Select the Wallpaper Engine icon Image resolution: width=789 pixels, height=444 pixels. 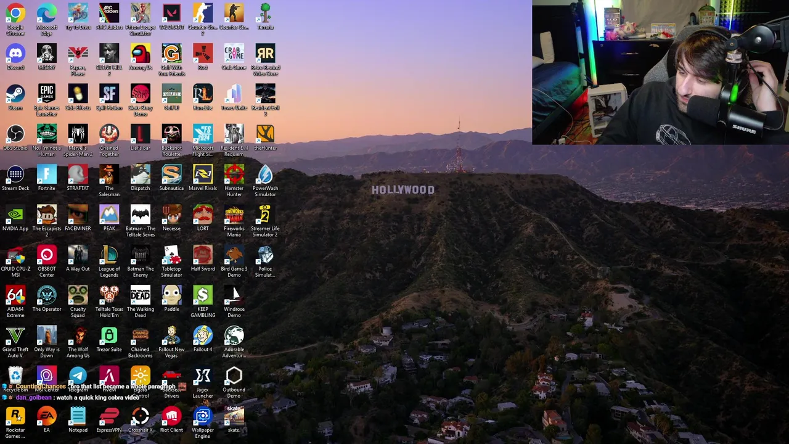(203, 416)
